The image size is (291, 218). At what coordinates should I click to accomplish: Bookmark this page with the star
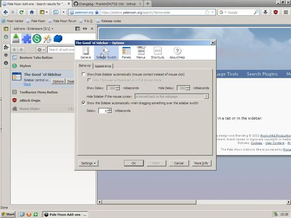207,12
